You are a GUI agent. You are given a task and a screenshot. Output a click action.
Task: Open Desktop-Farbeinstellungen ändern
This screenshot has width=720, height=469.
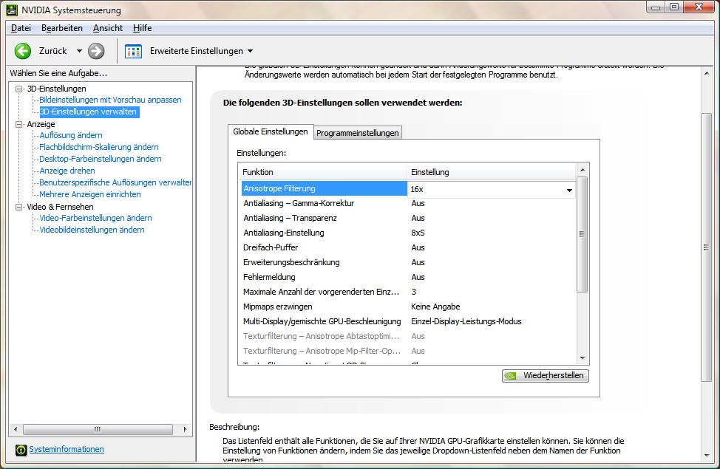pyautogui.click(x=100, y=159)
